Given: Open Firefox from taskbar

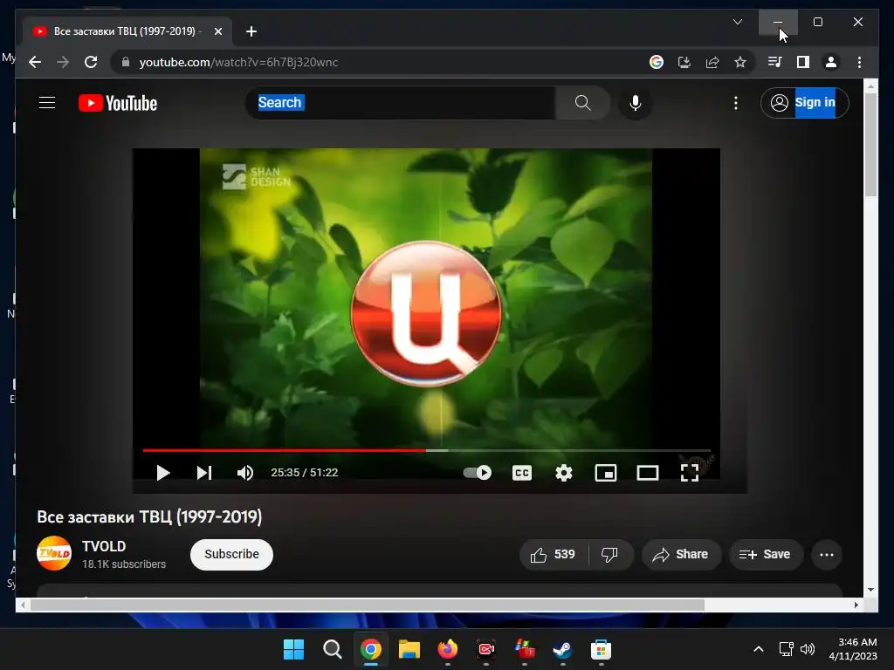Looking at the screenshot, I should 448,649.
